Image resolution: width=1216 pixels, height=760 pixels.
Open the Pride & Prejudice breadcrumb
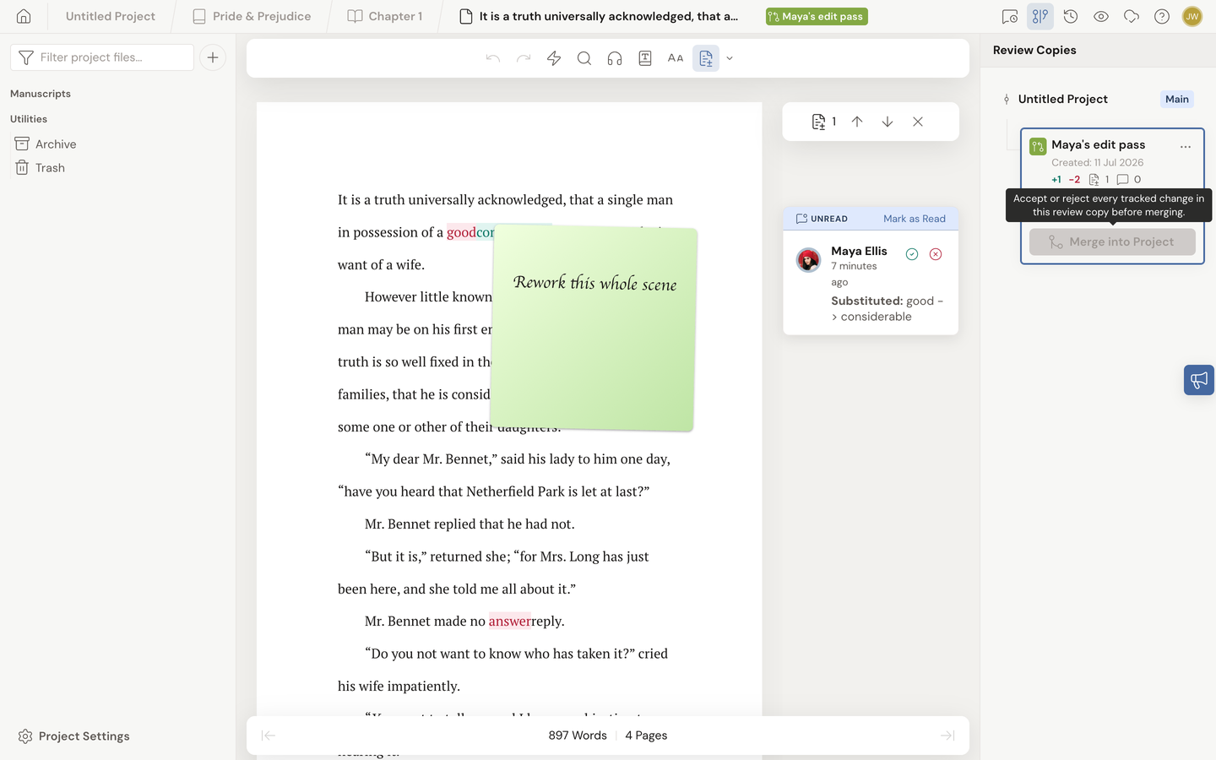pos(252,16)
